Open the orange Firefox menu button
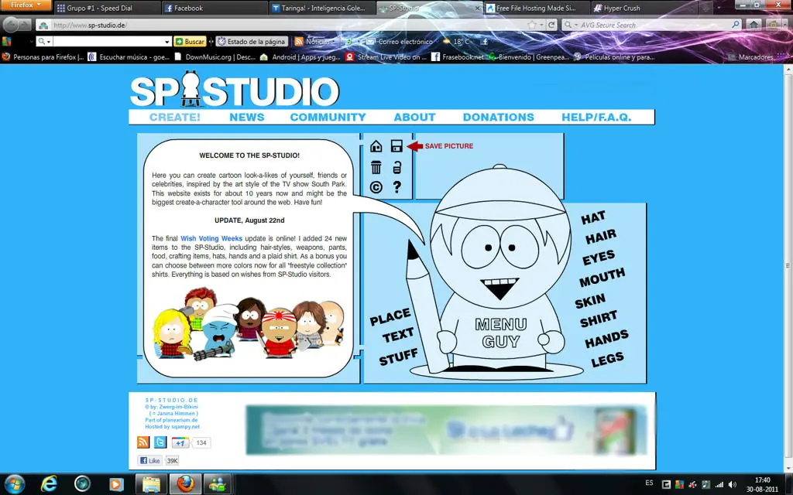 26,5
